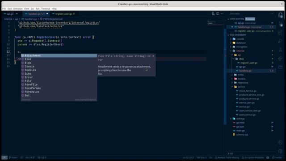This screenshot has width=286, height=161.
Task: Open the Terminal menu
Action: pos(46,8)
